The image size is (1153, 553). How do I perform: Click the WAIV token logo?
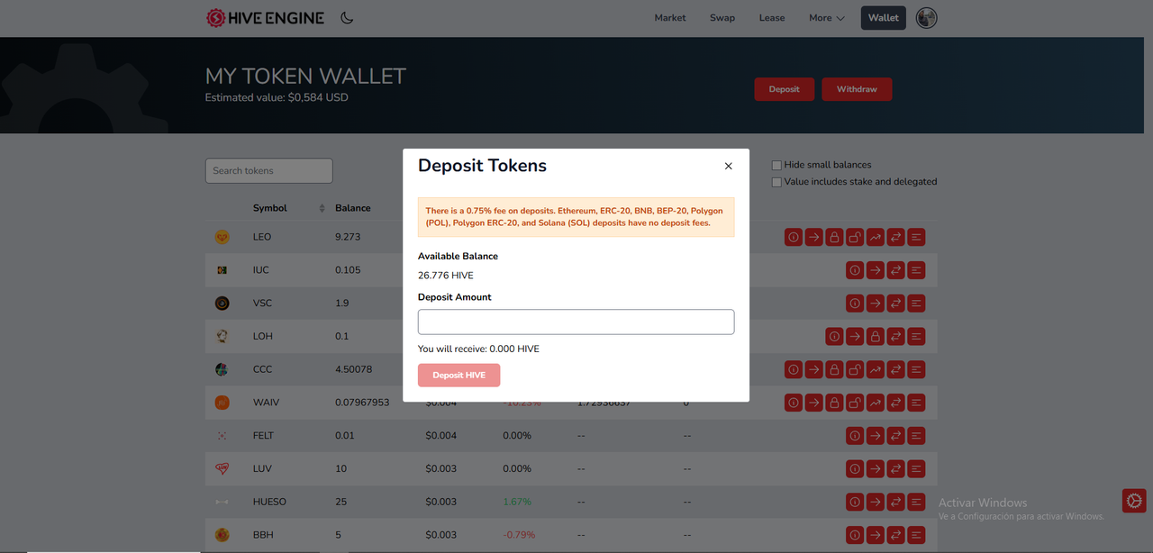click(x=222, y=403)
